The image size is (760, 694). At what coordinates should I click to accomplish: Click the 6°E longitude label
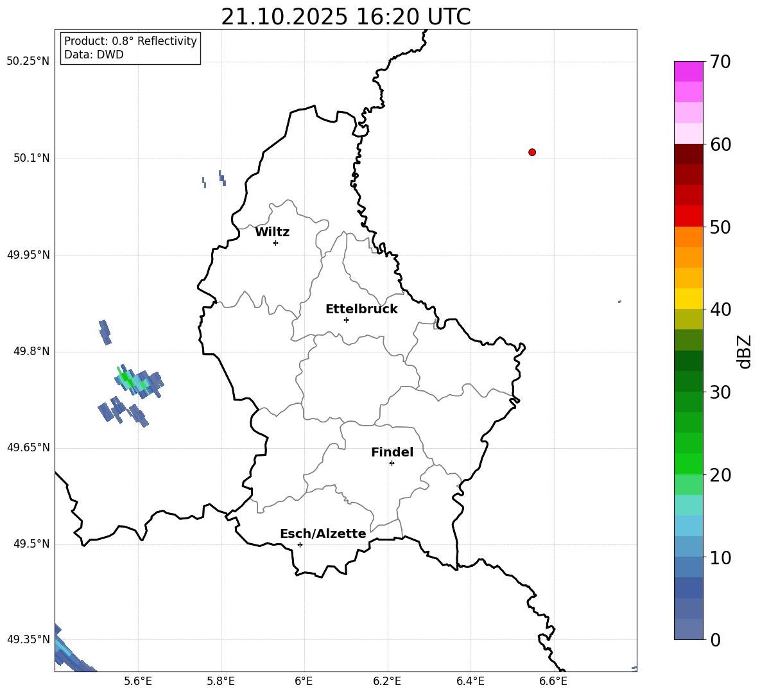click(304, 681)
